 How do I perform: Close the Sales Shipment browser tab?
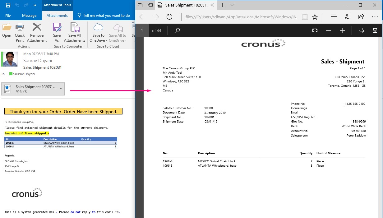pyautogui.click(x=212, y=5)
